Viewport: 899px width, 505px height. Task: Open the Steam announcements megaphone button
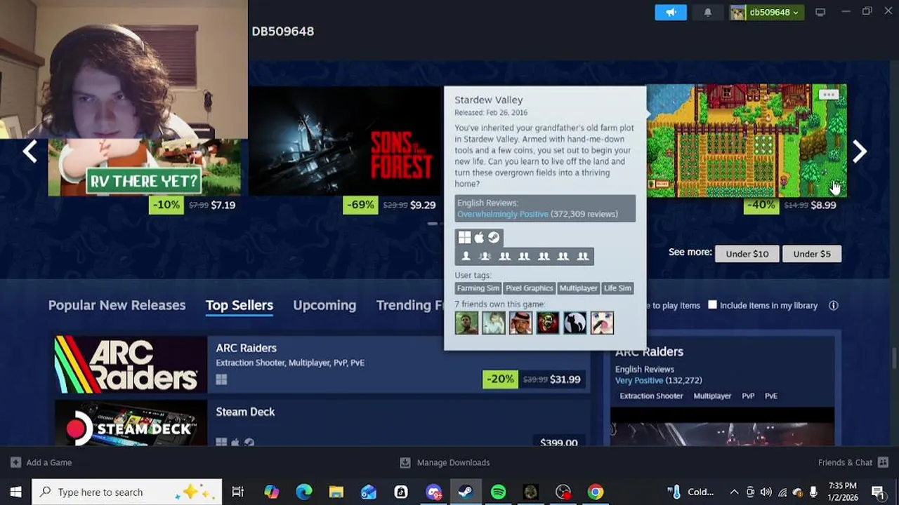coord(671,12)
